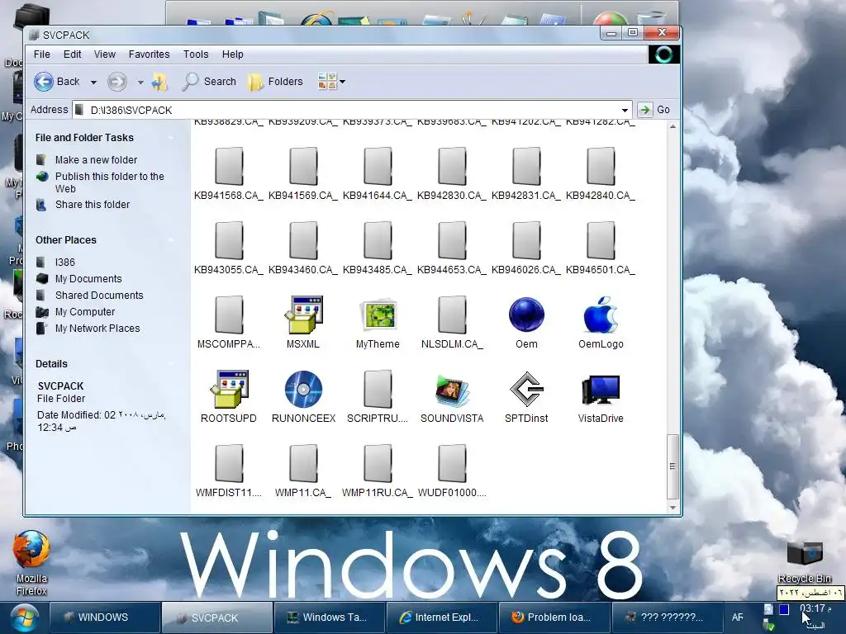Image resolution: width=846 pixels, height=634 pixels.
Task: Select the MyTheme file icon
Action: [378, 315]
